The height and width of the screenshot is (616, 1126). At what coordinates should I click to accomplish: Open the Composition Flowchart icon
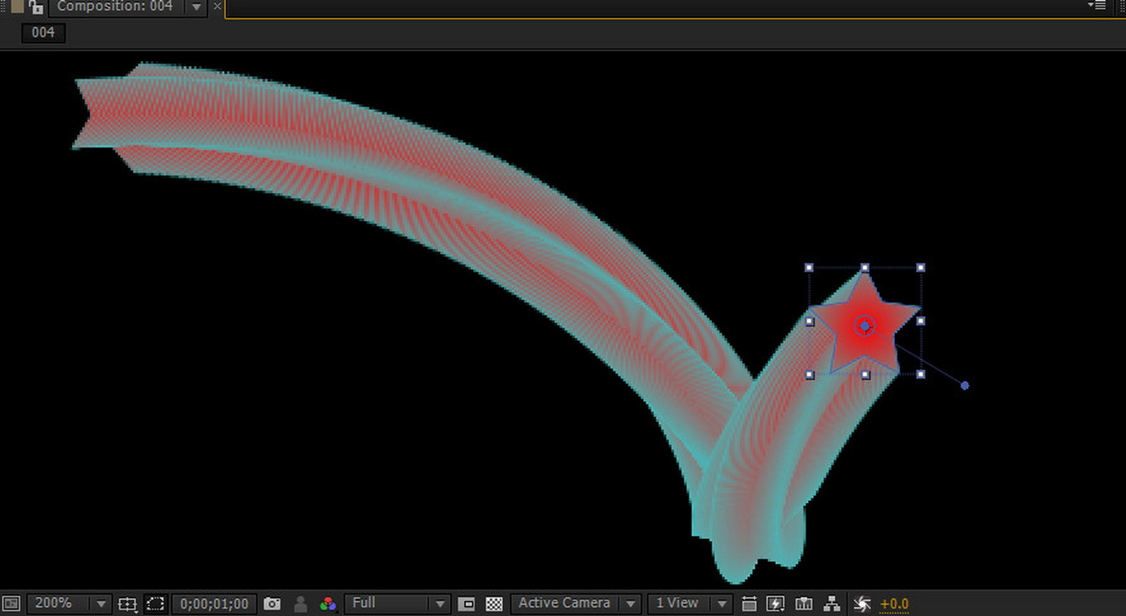click(x=832, y=603)
